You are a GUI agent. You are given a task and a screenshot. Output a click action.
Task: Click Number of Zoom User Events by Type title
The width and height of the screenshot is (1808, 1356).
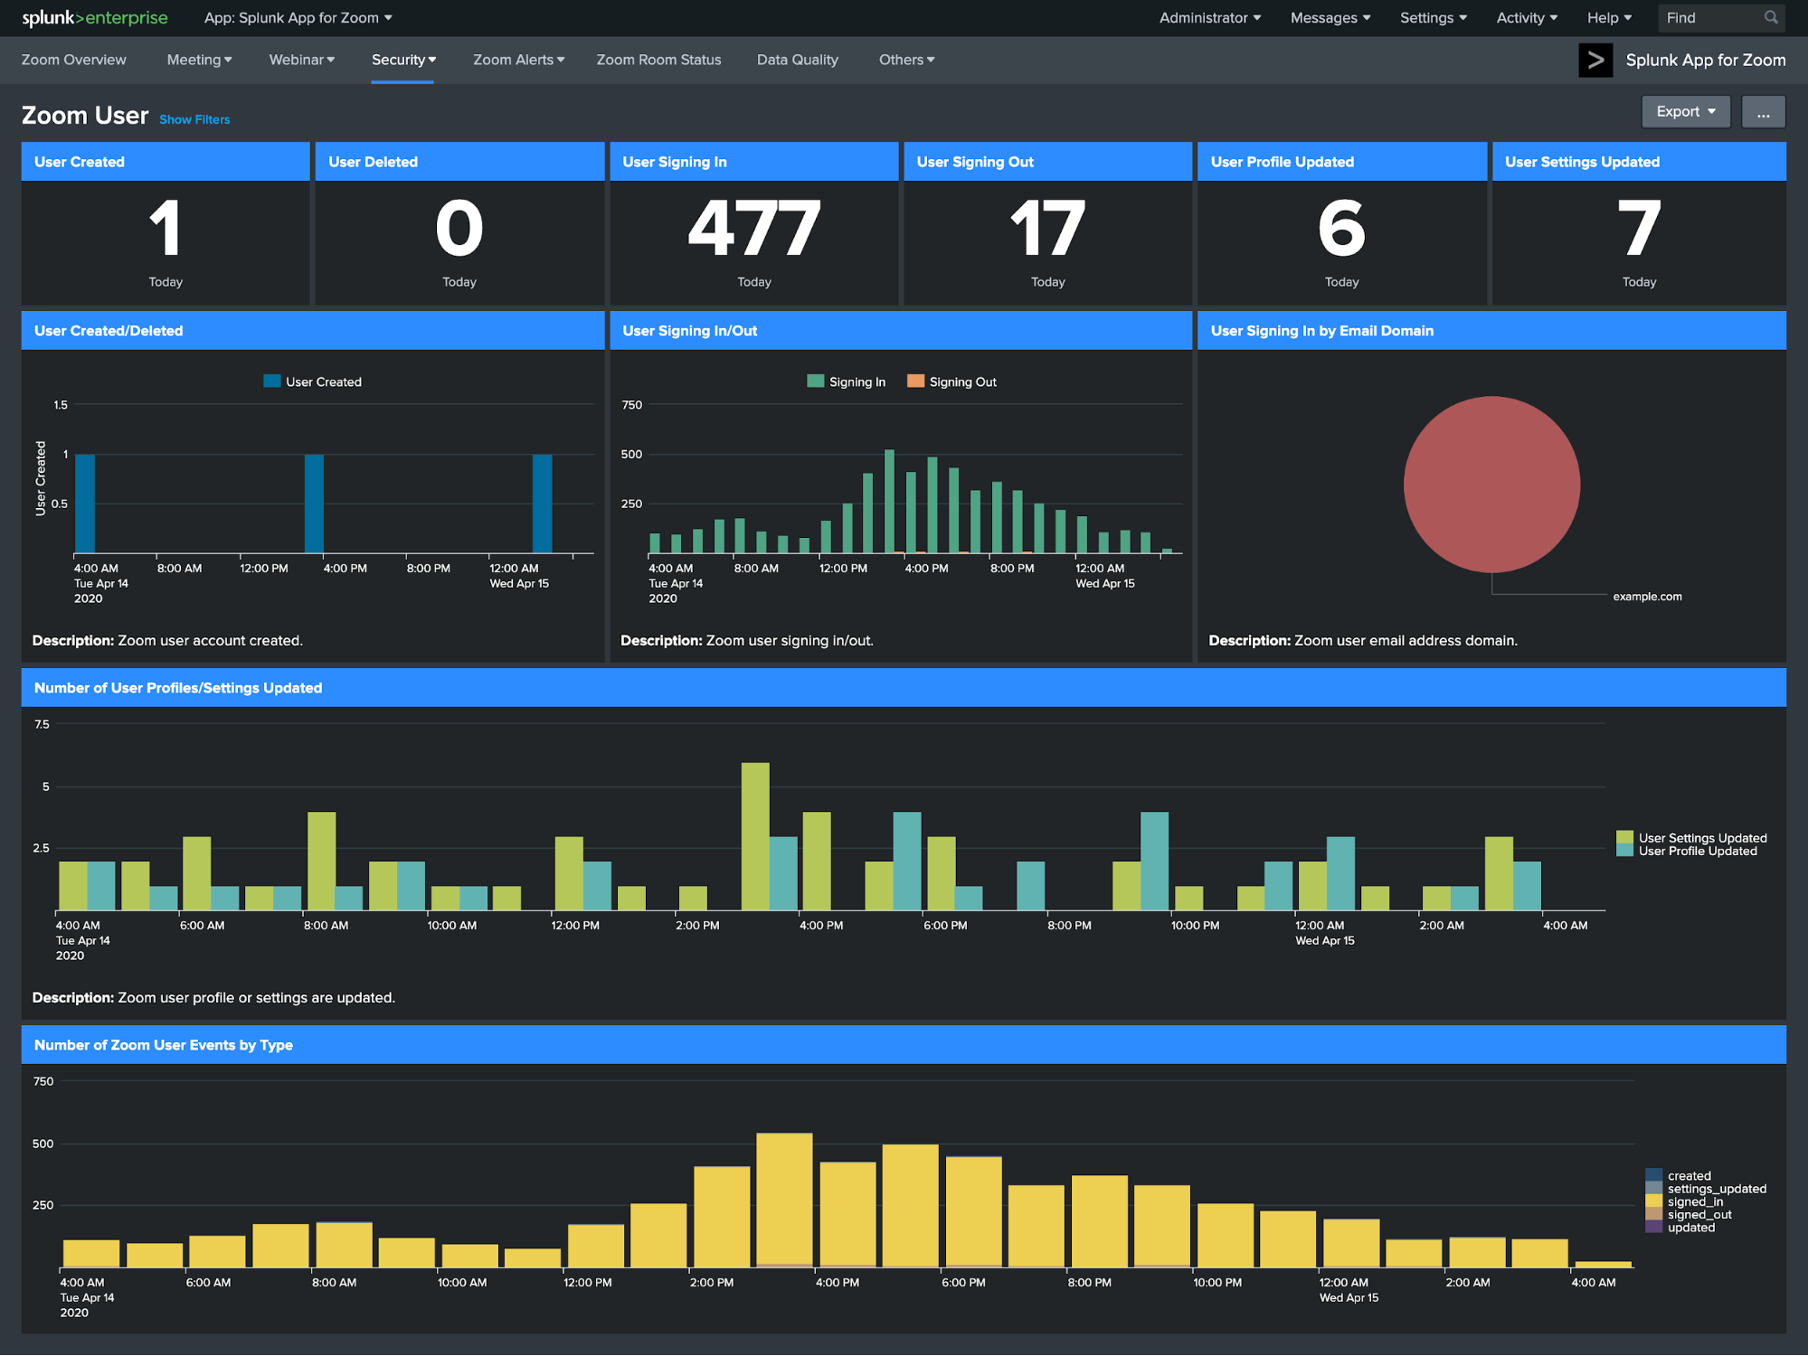[164, 1045]
